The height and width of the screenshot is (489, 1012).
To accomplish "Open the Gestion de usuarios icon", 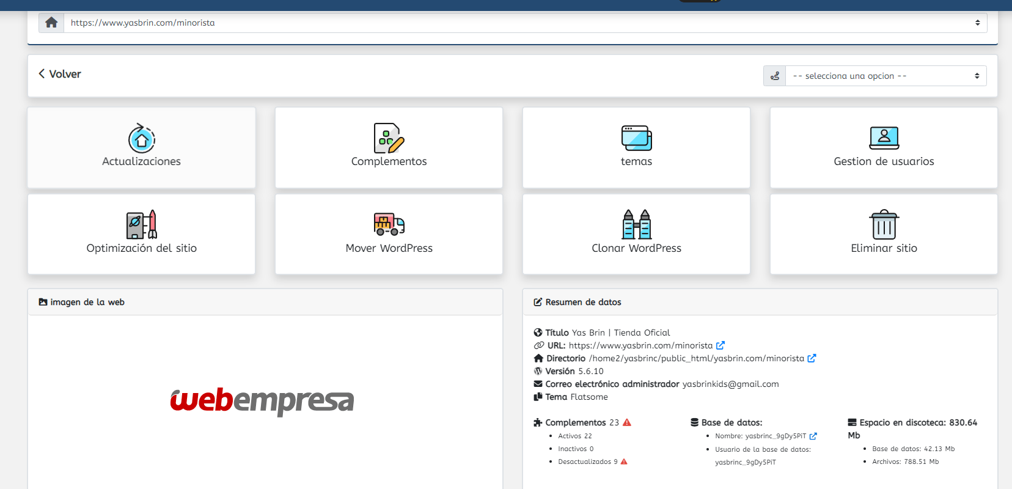I will [884, 138].
